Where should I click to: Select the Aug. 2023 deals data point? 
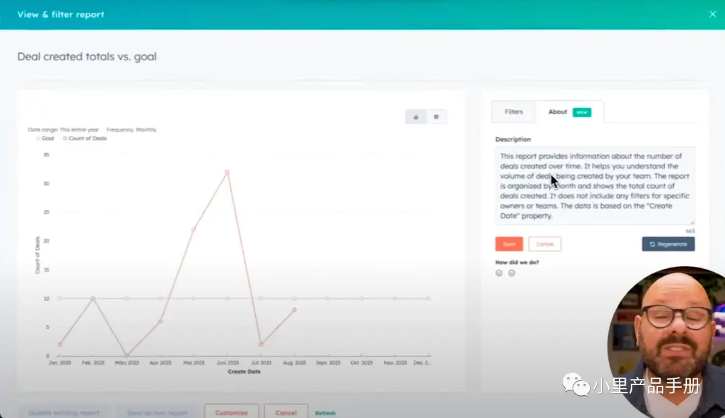point(295,310)
